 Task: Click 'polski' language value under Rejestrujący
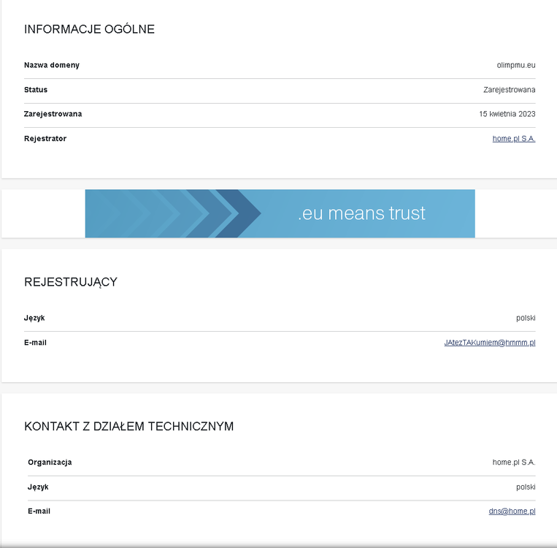tap(526, 318)
